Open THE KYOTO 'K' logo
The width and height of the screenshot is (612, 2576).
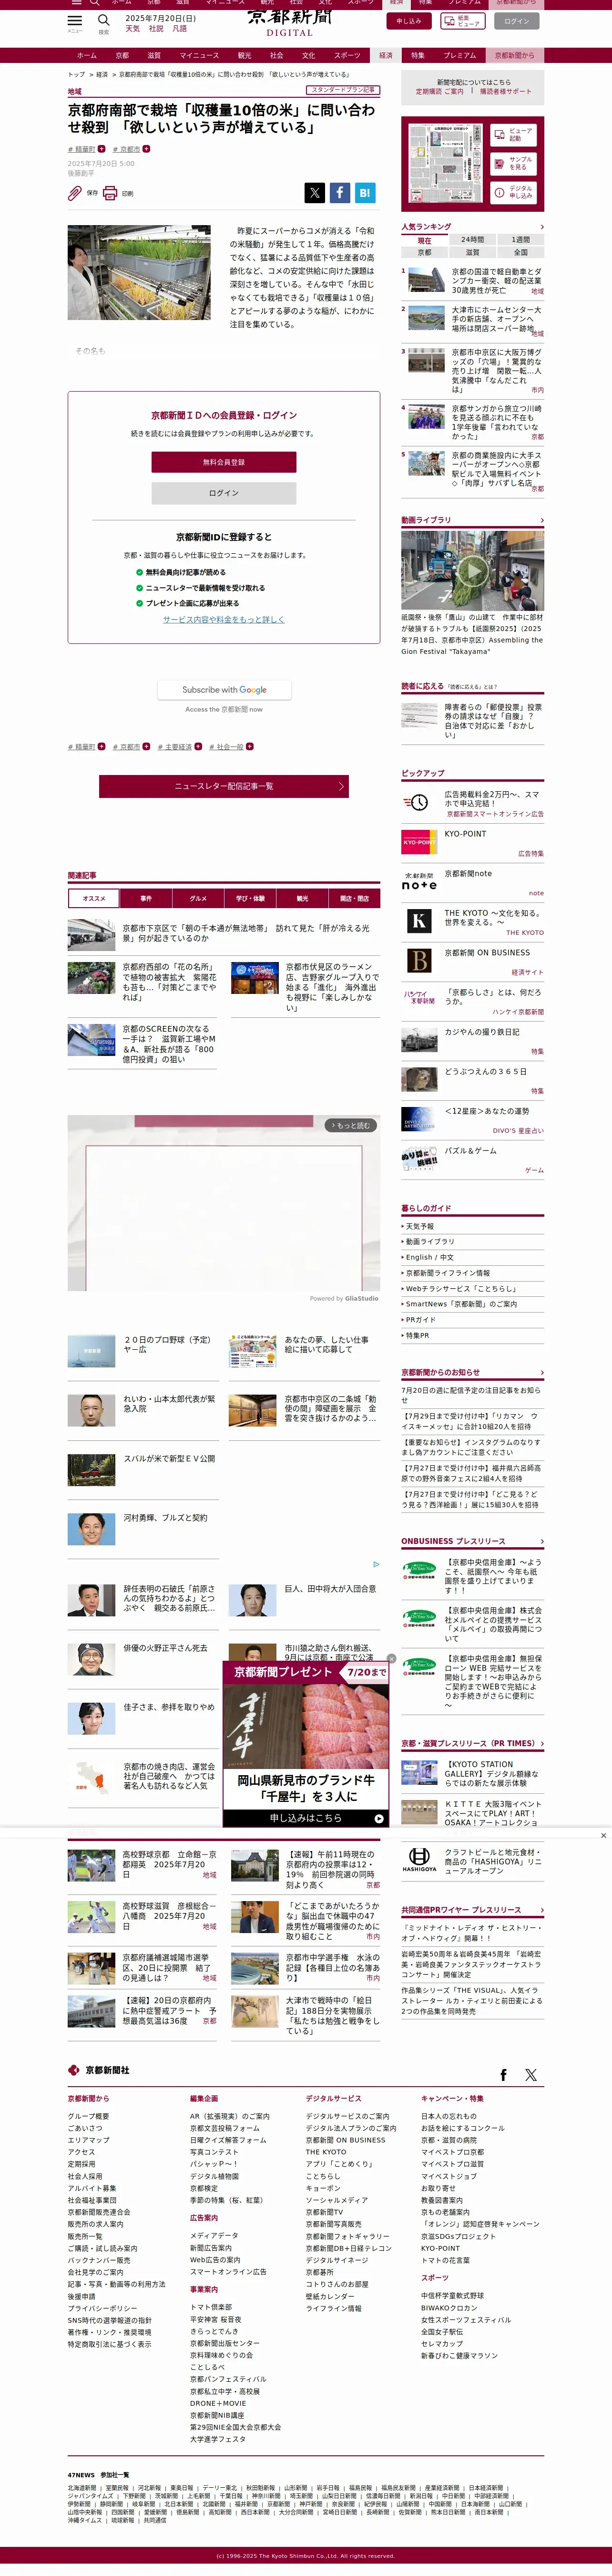click(418, 921)
